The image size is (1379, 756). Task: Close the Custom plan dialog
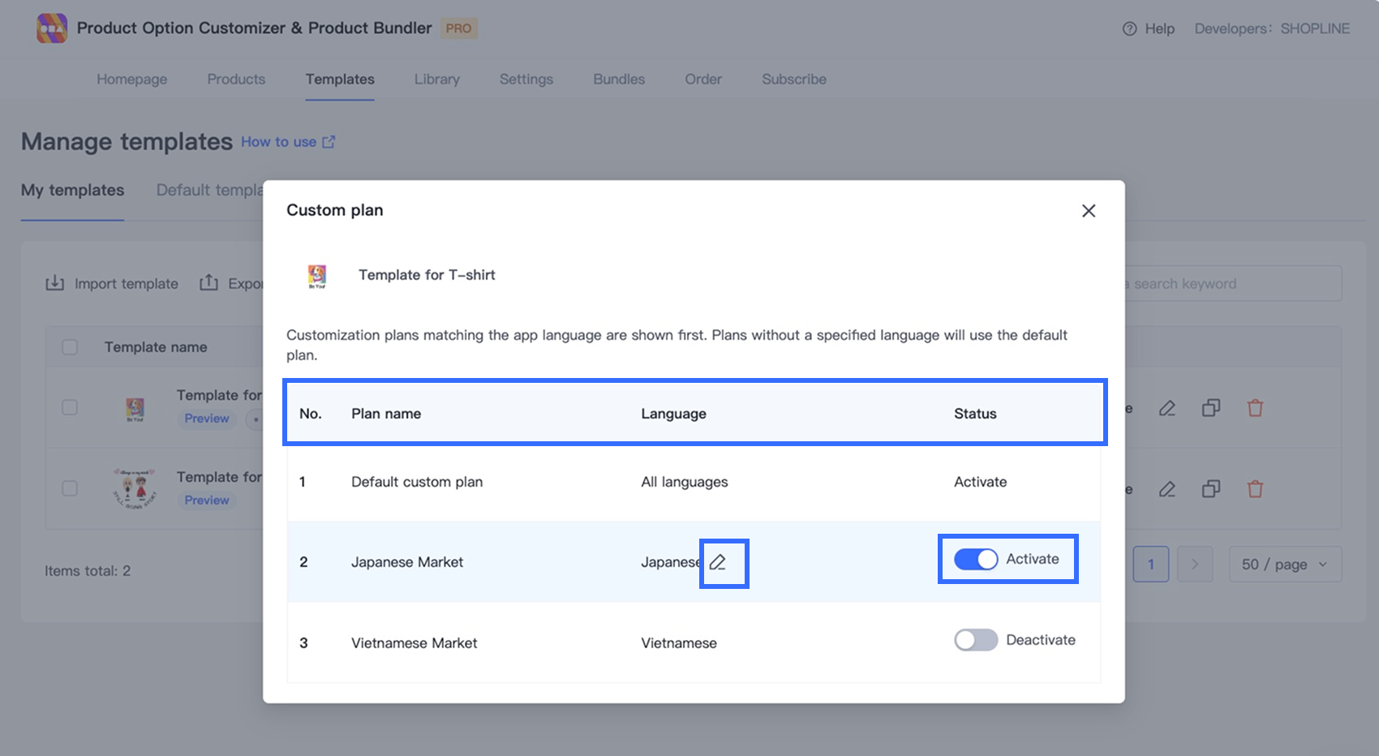pyautogui.click(x=1089, y=211)
